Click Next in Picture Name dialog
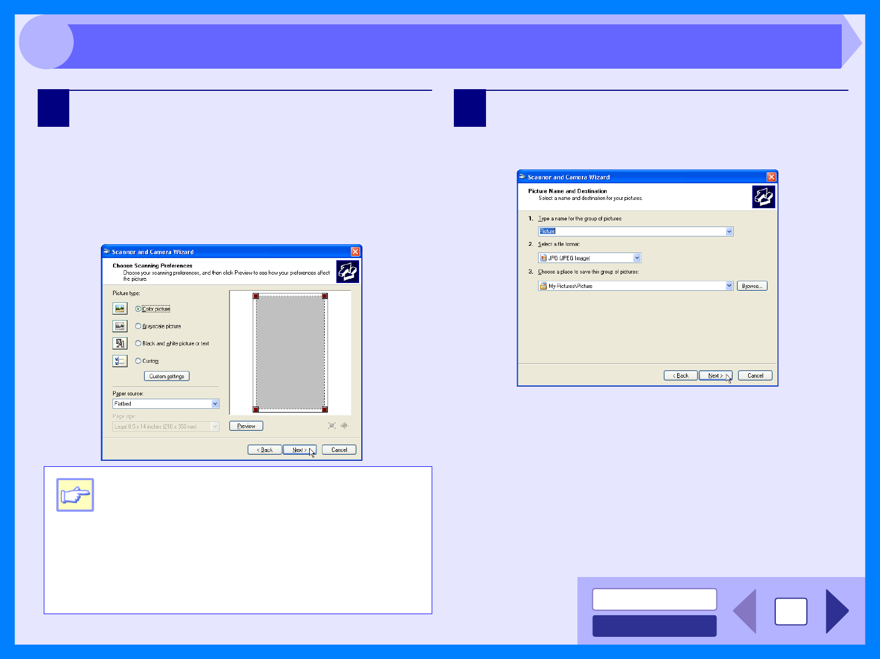880x659 pixels. tap(715, 375)
